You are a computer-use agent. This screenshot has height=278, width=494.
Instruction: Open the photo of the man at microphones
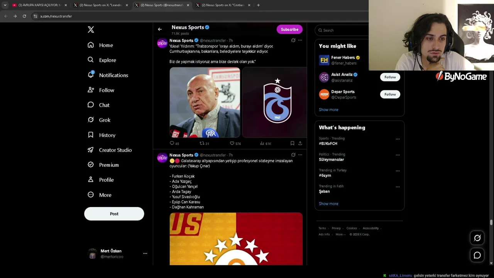click(x=205, y=102)
